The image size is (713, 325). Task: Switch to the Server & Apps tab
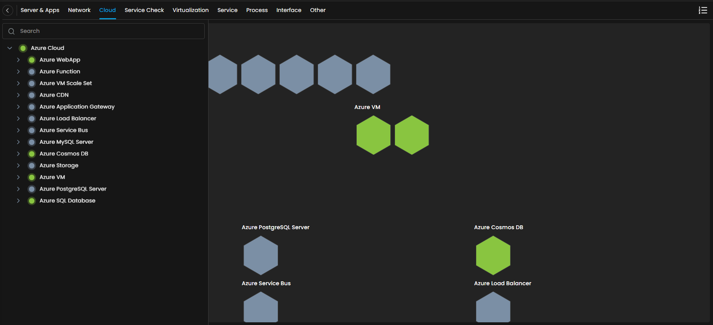(x=40, y=10)
